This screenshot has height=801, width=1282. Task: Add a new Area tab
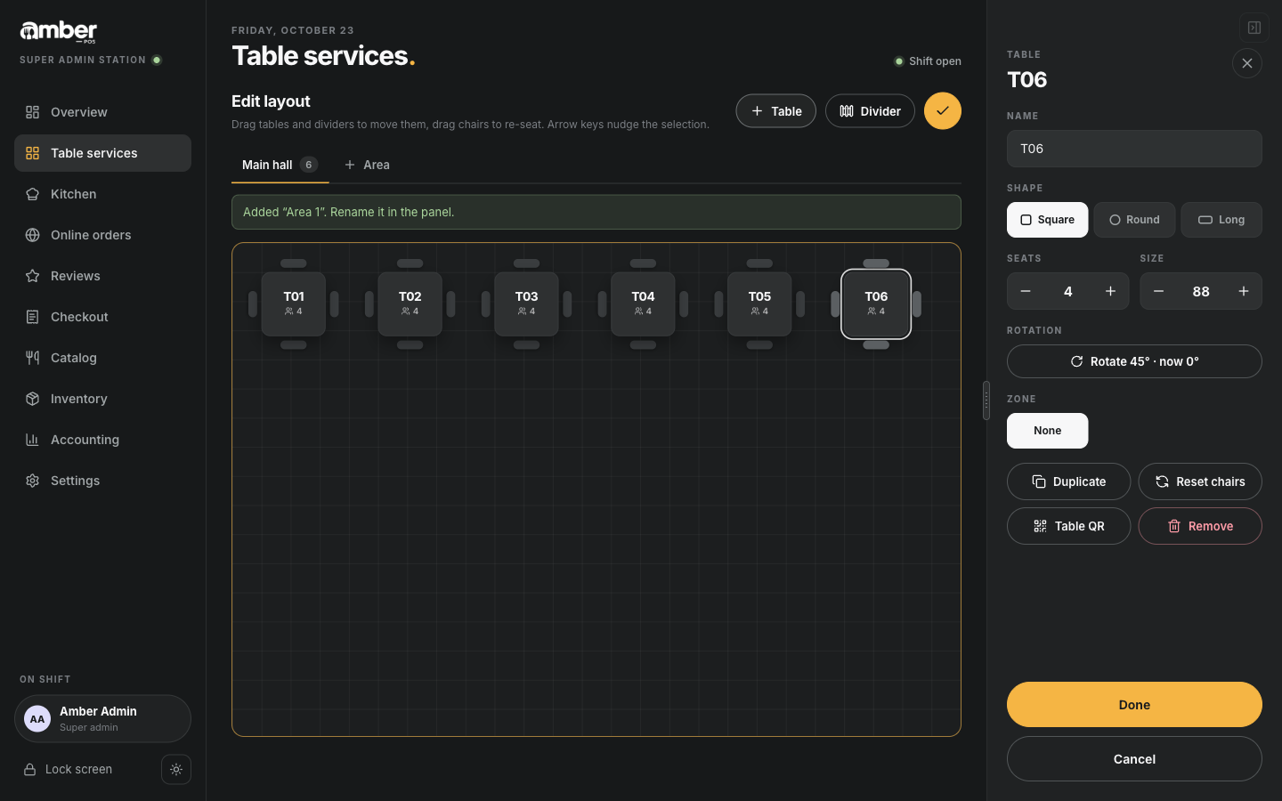[x=367, y=166]
